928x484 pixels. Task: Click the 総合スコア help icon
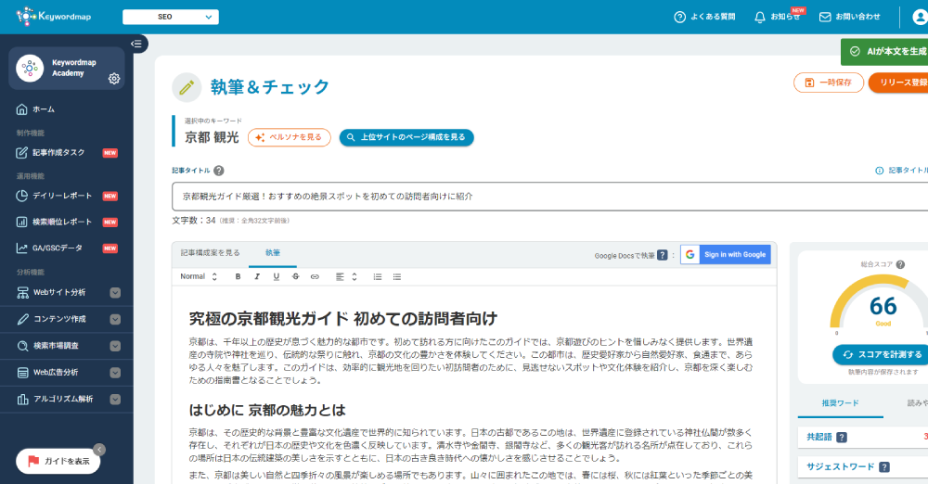point(900,264)
